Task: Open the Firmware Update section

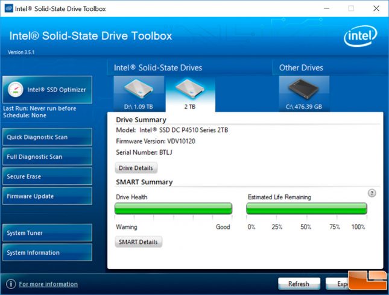Action: [47, 196]
